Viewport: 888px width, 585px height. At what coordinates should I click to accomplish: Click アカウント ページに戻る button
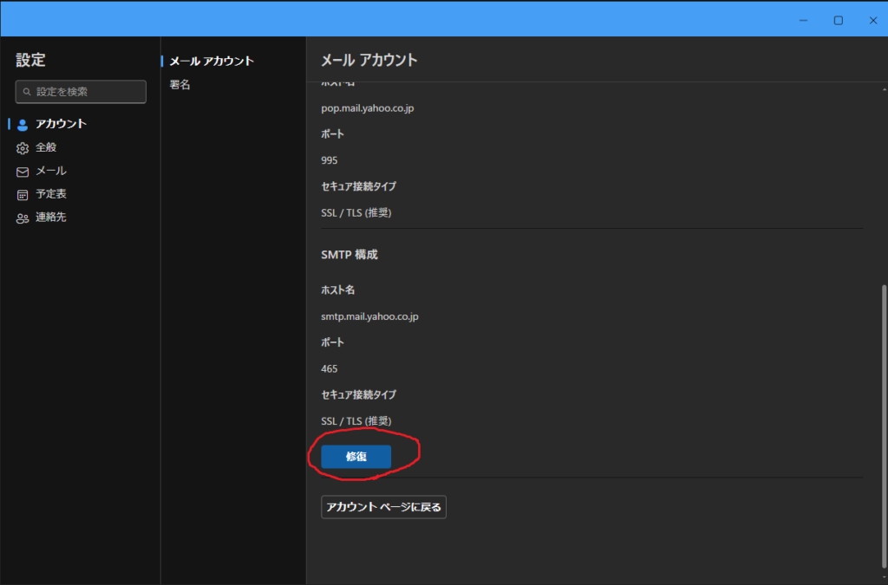383,507
